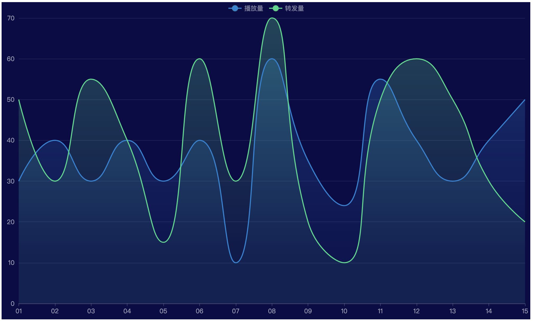
Task: Click the blue line lowest point at 07
Action: pyautogui.click(x=236, y=263)
